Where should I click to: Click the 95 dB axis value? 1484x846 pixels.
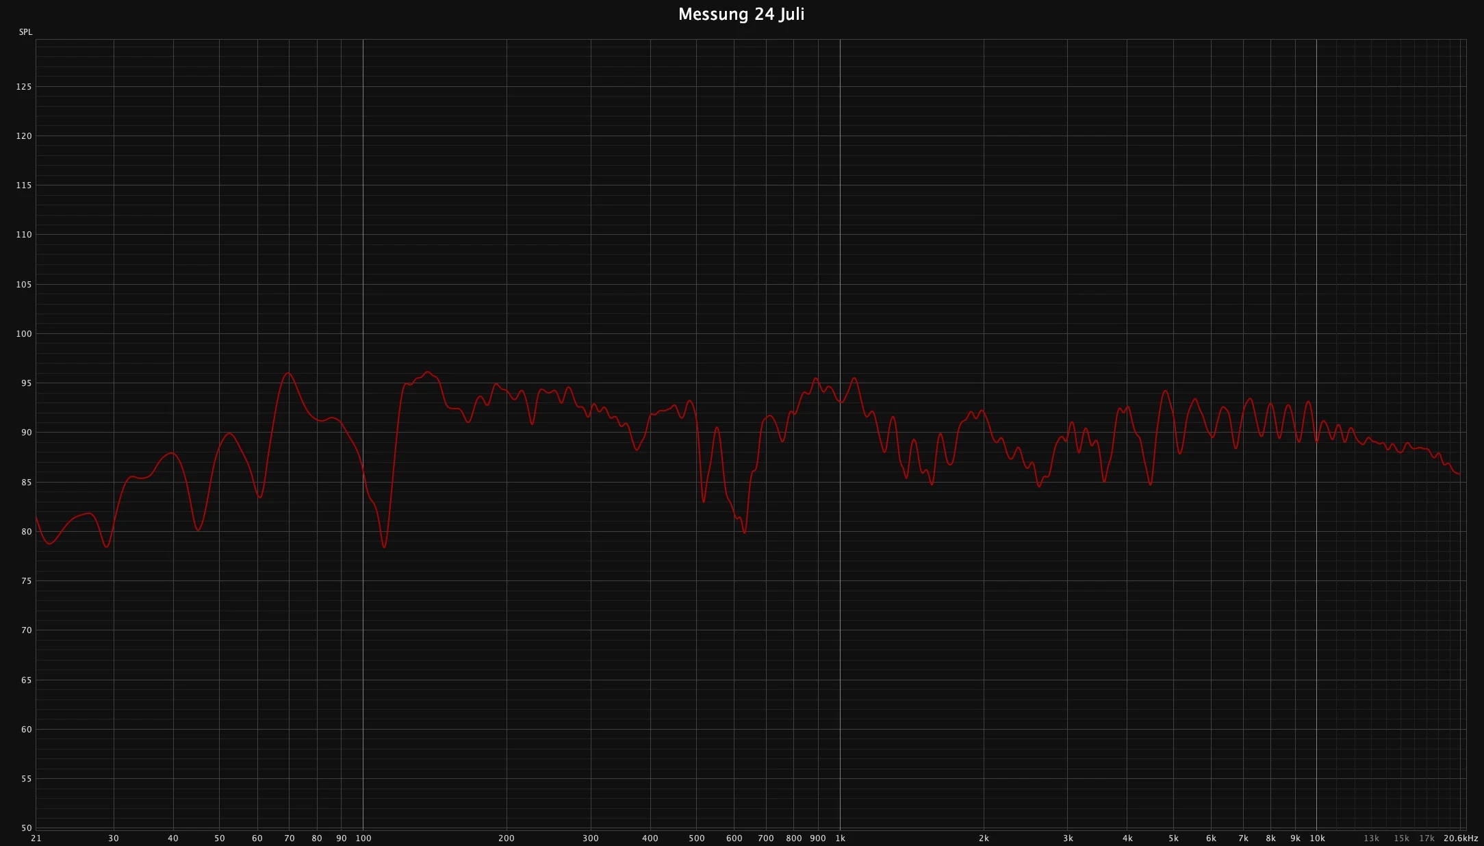[x=26, y=383]
